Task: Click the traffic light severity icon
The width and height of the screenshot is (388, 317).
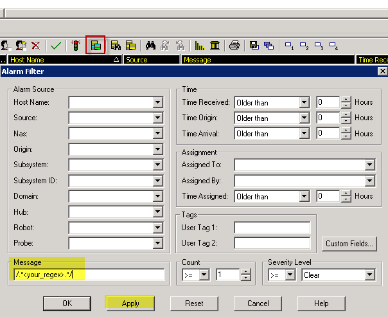Action: pos(76,46)
